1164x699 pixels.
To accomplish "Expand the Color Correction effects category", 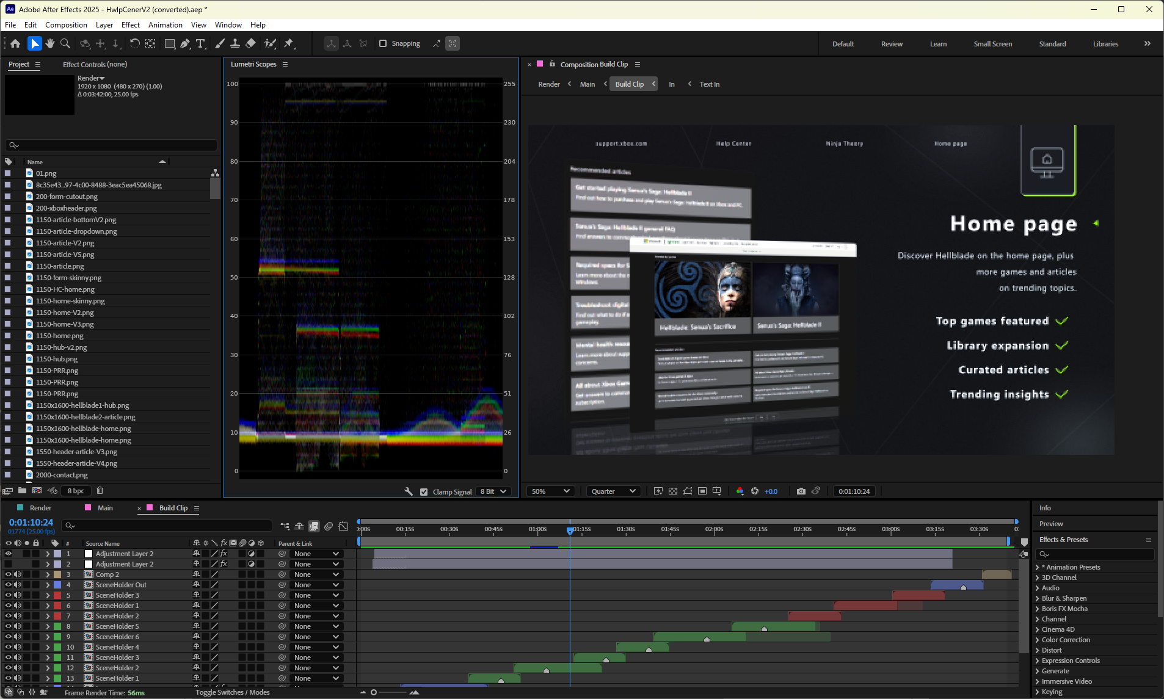I will tap(1038, 640).
